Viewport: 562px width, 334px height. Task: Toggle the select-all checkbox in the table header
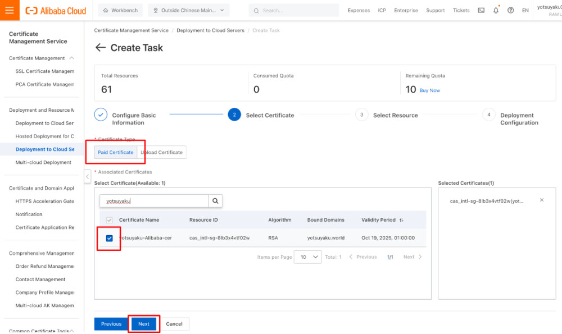click(x=109, y=220)
